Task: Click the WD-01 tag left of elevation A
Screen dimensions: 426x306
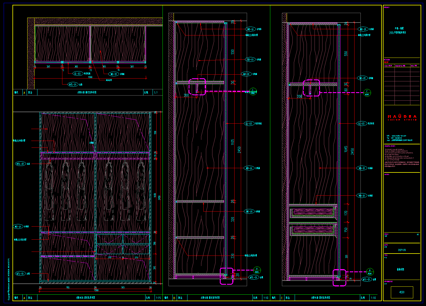Action: pos(18,227)
